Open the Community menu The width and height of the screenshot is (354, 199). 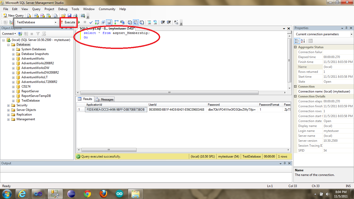(107, 9)
